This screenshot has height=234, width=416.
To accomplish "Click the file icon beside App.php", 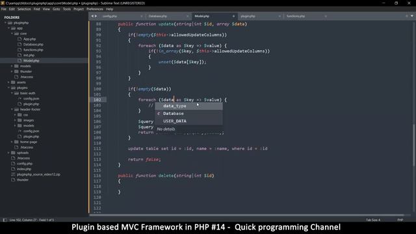I will click(x=19, y=39).
